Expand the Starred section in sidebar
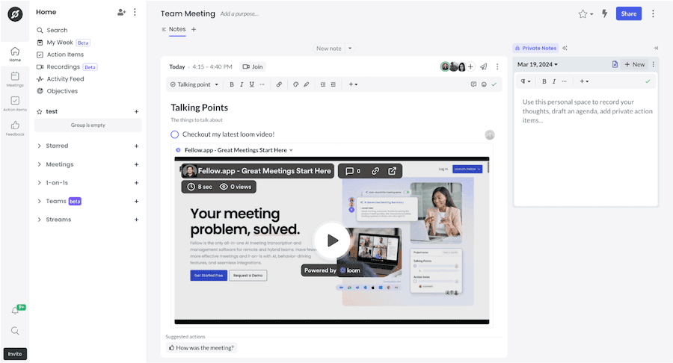Viewport: 673px width, 363px height. click(x=40, y=146)
